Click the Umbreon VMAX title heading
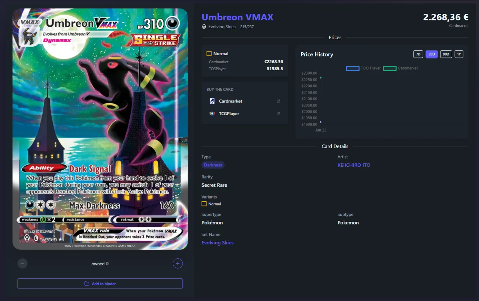 (238, 17)
